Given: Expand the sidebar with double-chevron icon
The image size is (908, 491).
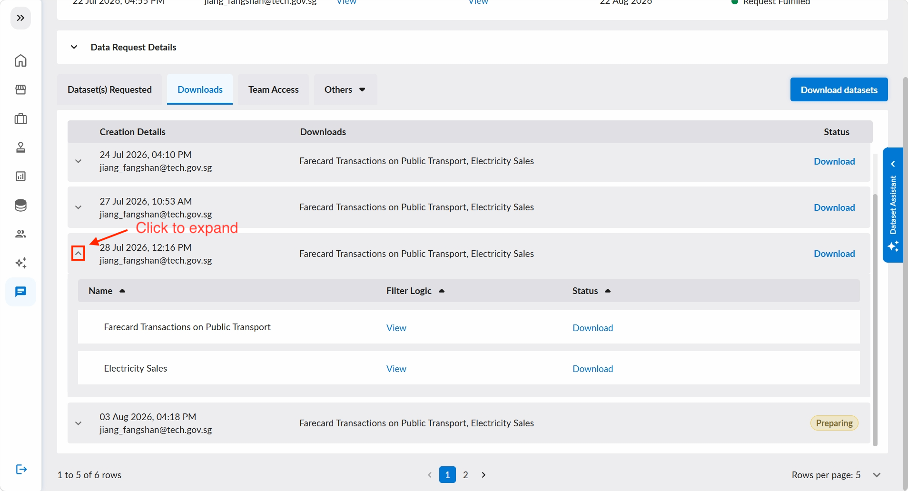Looking at the screenshot, I should (x=20, y=18).
